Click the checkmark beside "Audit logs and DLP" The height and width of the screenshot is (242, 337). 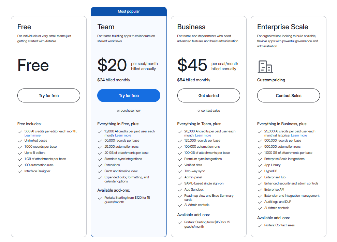[x=260, y=201]
